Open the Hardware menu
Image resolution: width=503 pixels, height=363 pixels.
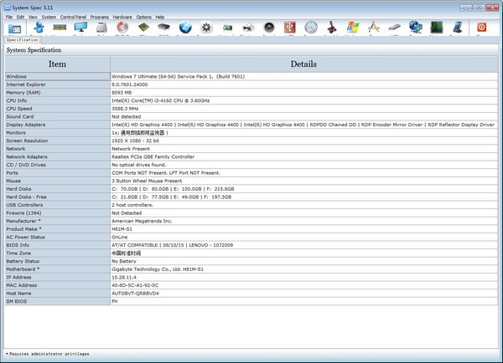tap(122, 17)
